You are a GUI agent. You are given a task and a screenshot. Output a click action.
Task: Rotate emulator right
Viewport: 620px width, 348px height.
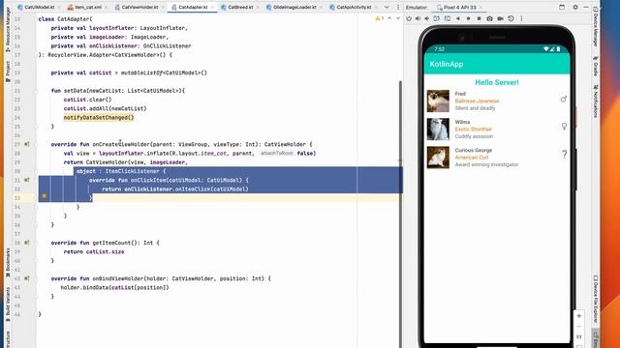click(448, 18)
